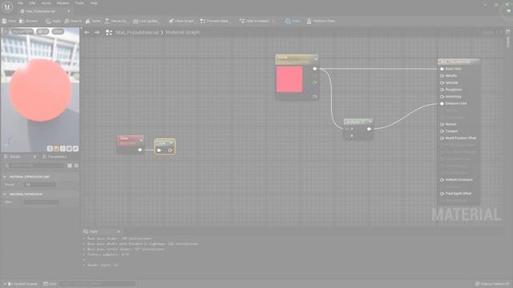513x288 pixels.
Task: Apply the material changes
Action: point(54,21)
